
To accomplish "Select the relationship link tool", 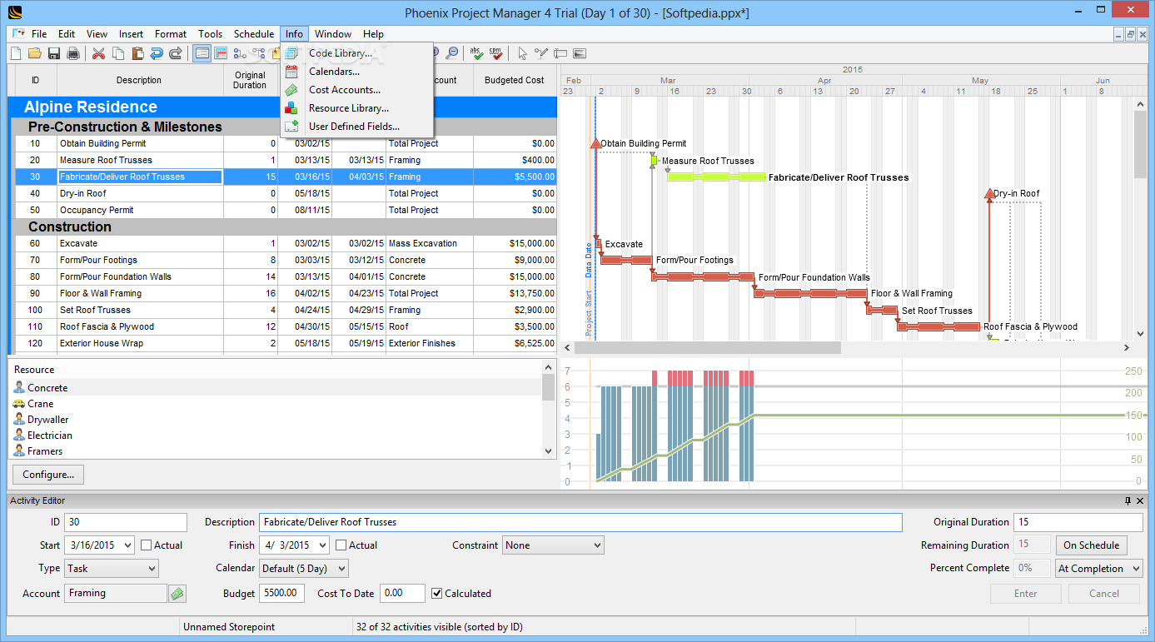I will click(541, 53).
